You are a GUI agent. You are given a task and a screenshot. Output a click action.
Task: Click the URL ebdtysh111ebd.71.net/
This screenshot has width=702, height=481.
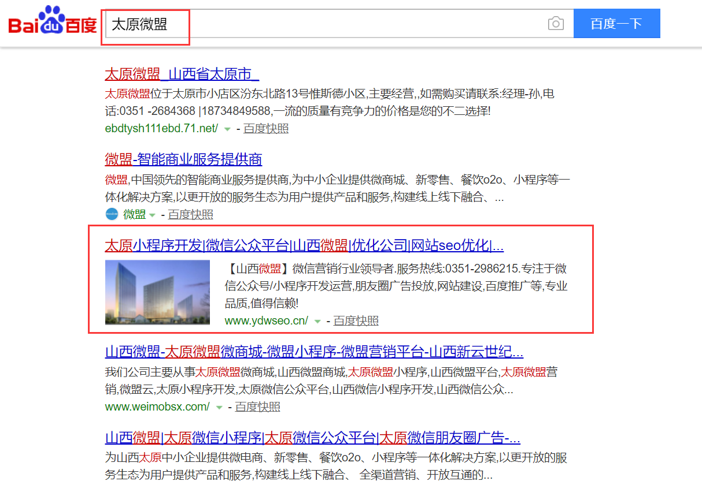point(161,129)
